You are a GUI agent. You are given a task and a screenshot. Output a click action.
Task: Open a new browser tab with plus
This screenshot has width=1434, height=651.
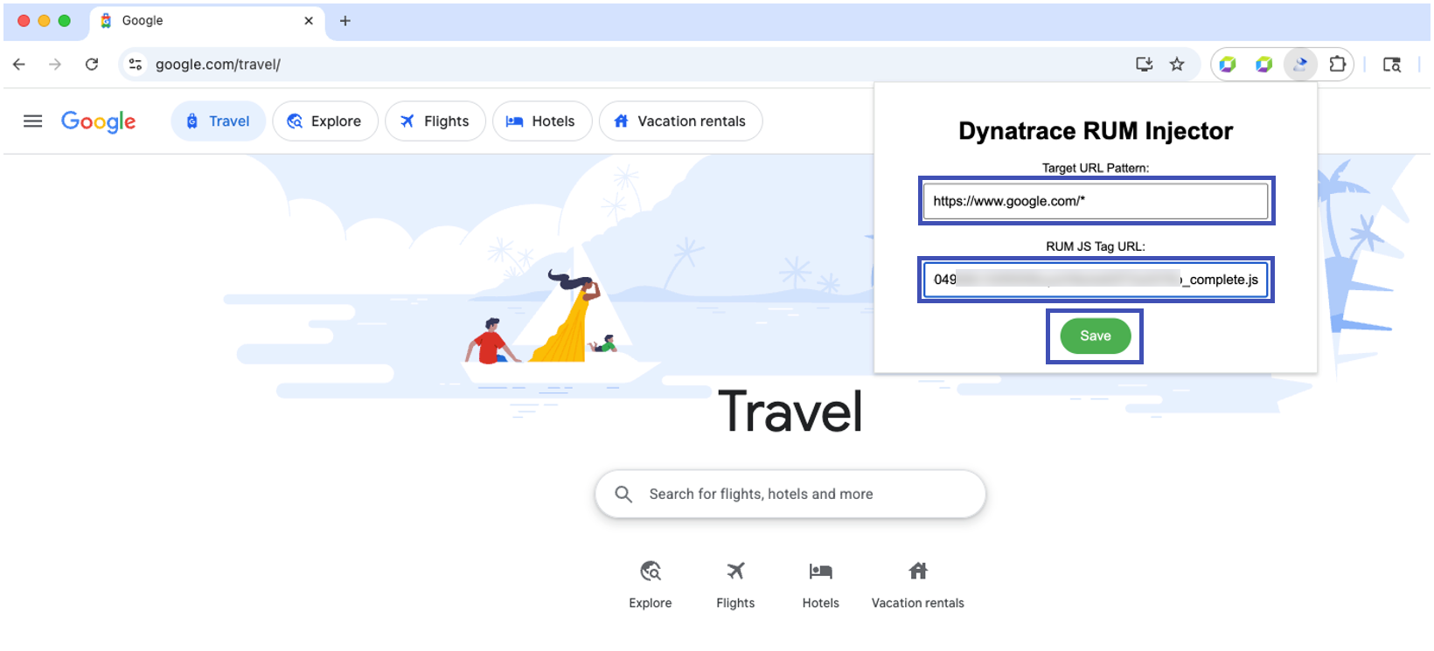[345, 21]
